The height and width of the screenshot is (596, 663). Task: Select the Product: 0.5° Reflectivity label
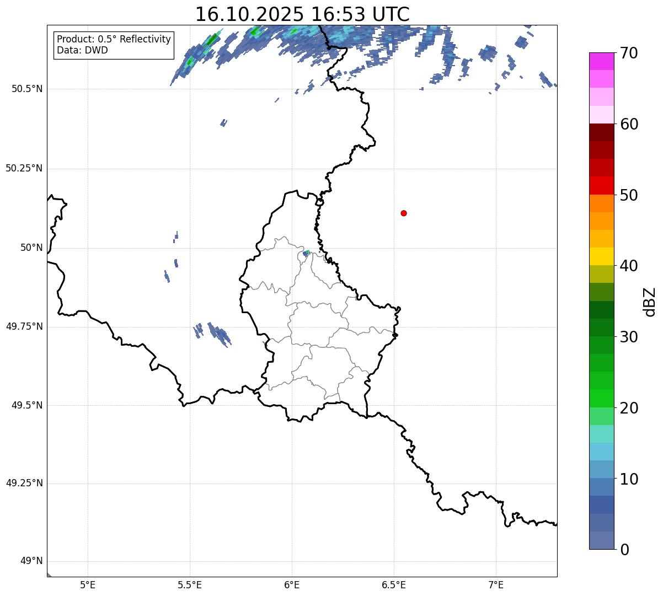click(x=114, y=40)
